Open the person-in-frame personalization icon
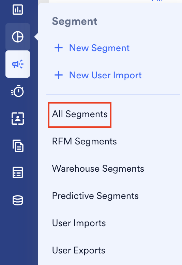182x265 pixels. coord(18,119)
